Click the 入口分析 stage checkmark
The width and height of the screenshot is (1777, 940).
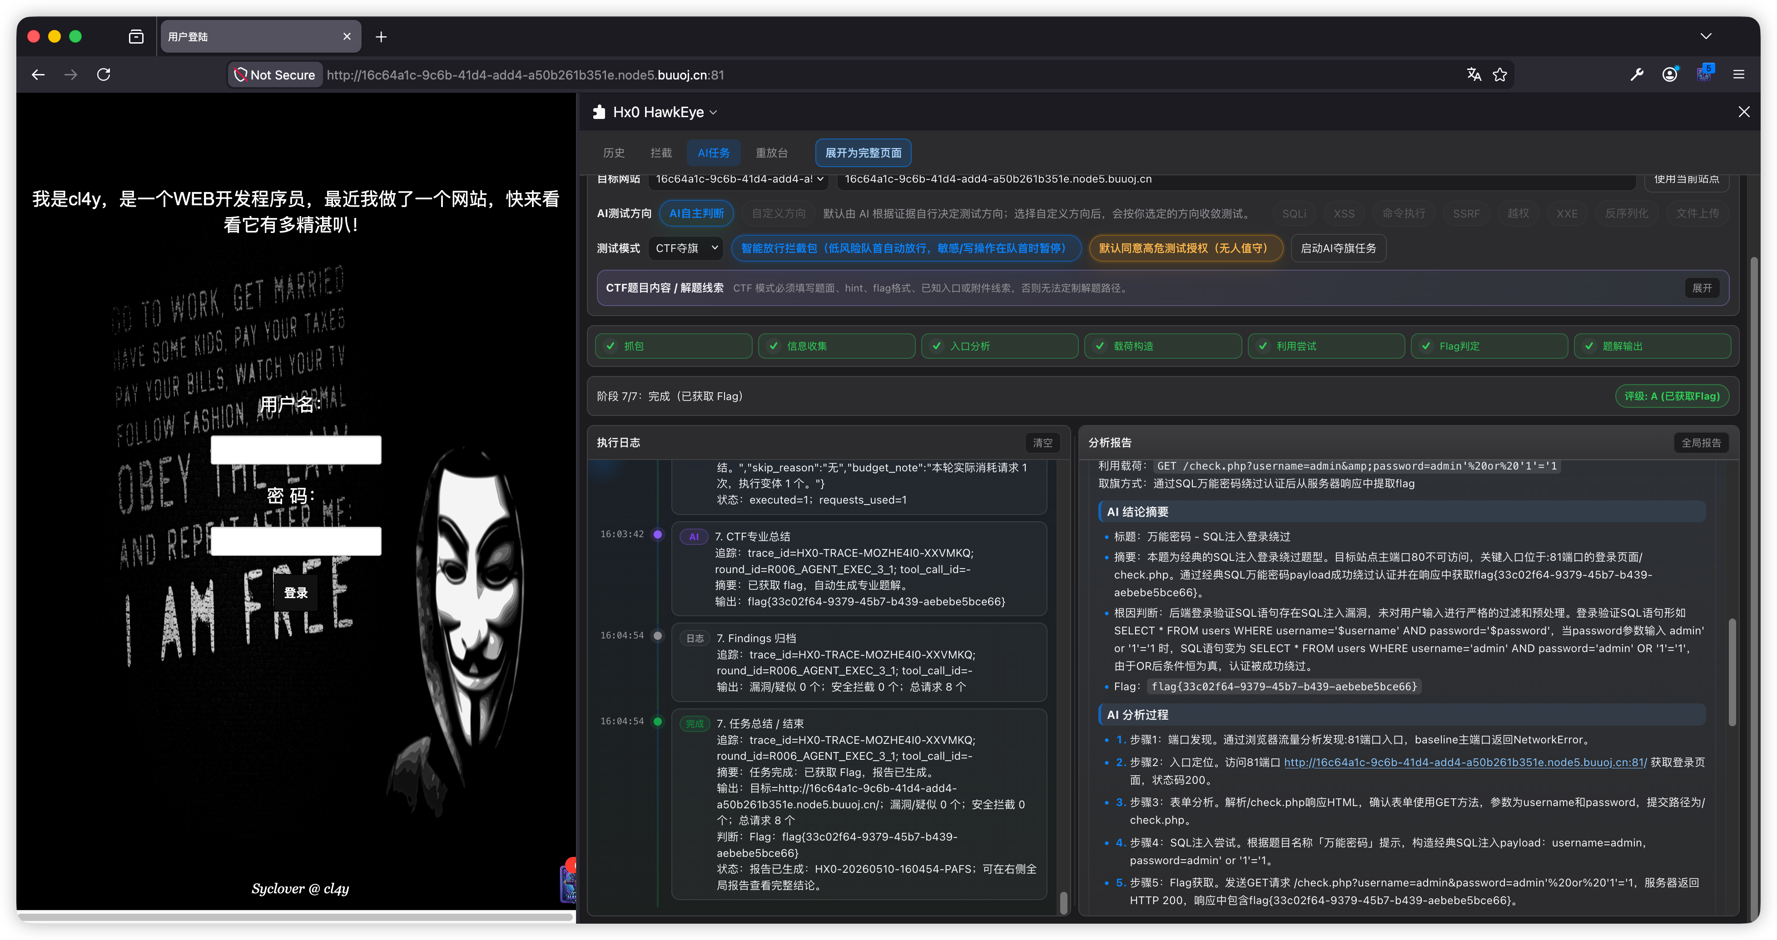936,346
